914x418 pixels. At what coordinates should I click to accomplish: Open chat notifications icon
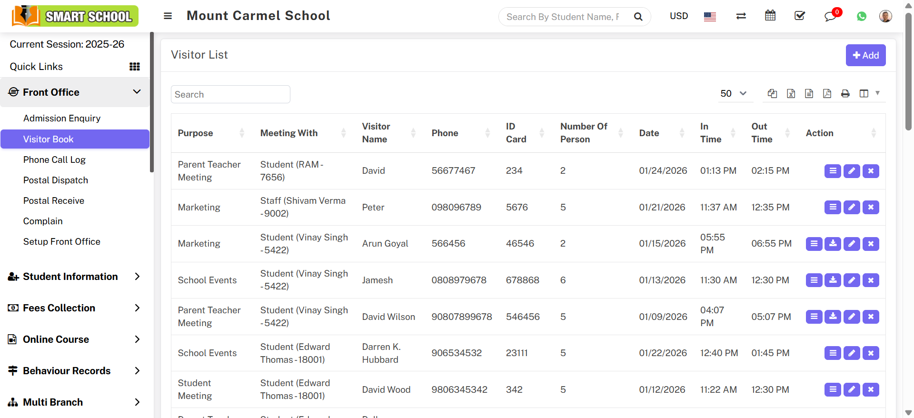(830, 16)
